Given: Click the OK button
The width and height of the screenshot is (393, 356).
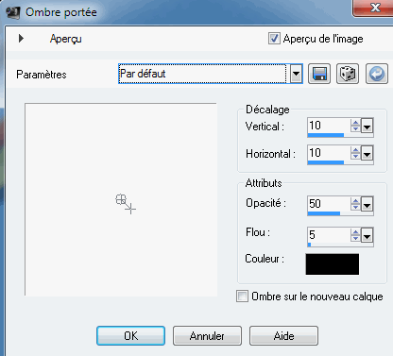Looking at the screenshot, I should pos(130,336).
